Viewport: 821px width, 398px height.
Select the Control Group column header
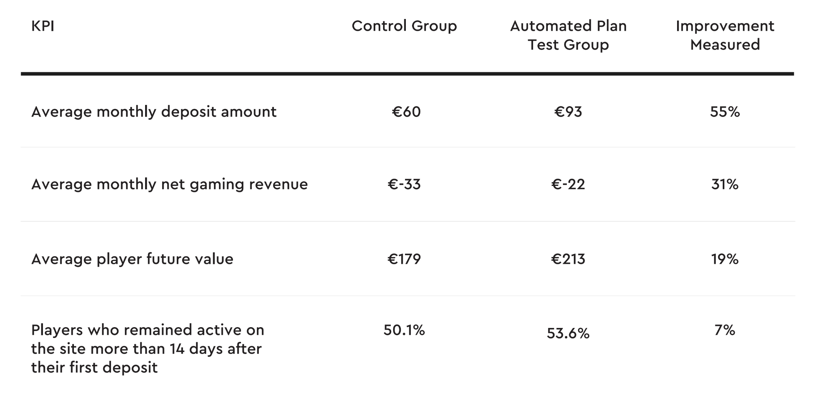[x=404, y=26]
